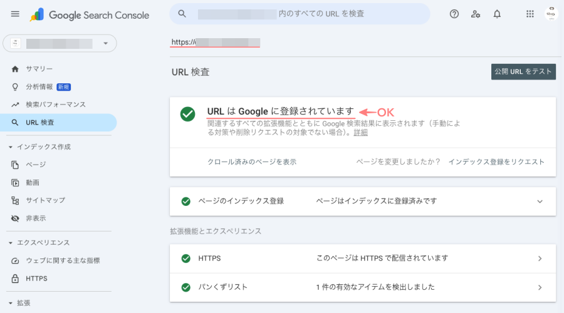Click the tree icon beside サイトマップ
This screenshot has width=564, height=313.
[15, 200]
